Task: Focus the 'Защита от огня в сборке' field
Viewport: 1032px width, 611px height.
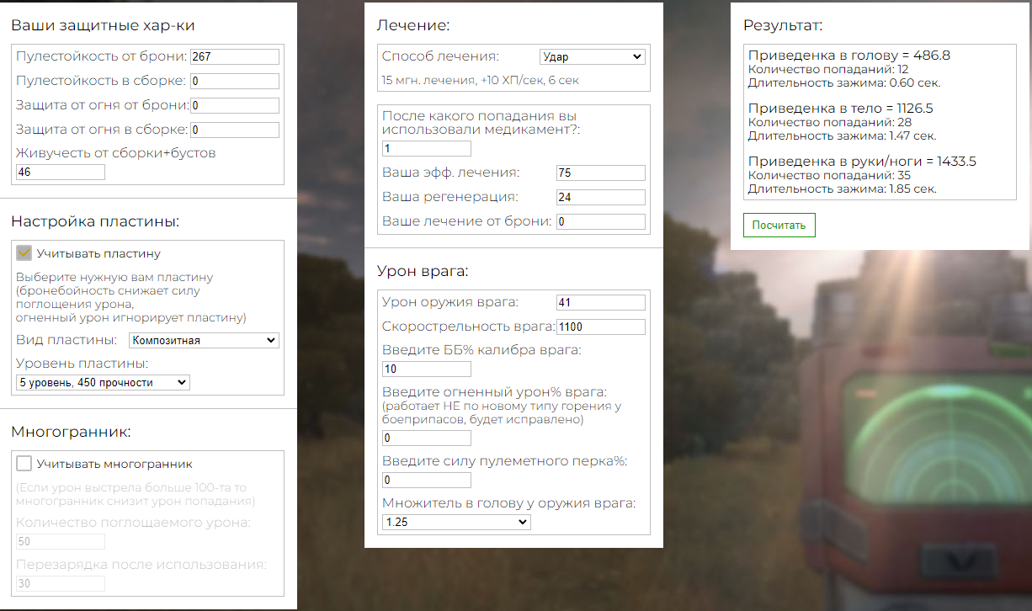Action: (x=234, y=130)
